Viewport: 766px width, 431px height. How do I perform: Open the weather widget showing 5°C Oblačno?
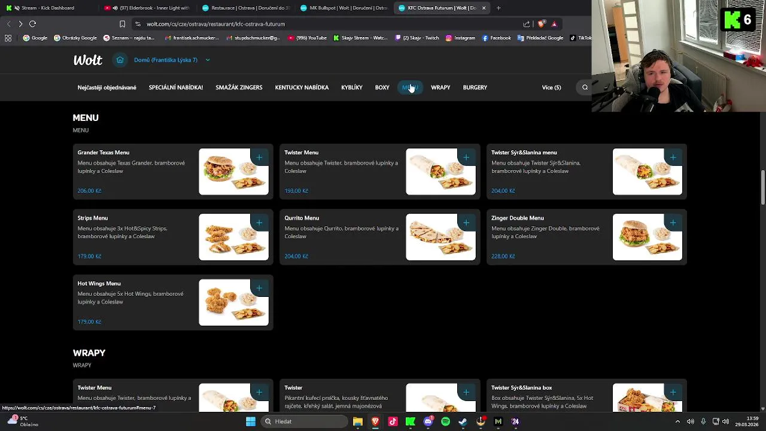tap(23, 421)
